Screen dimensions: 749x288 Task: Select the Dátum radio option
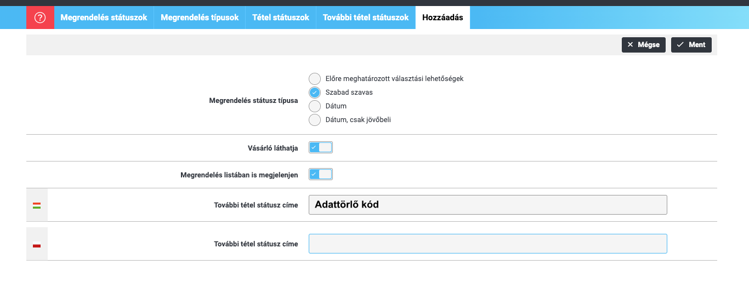tap(315, 106)
